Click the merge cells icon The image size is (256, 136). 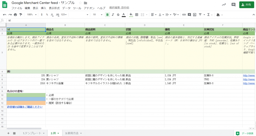pos(142,15)
